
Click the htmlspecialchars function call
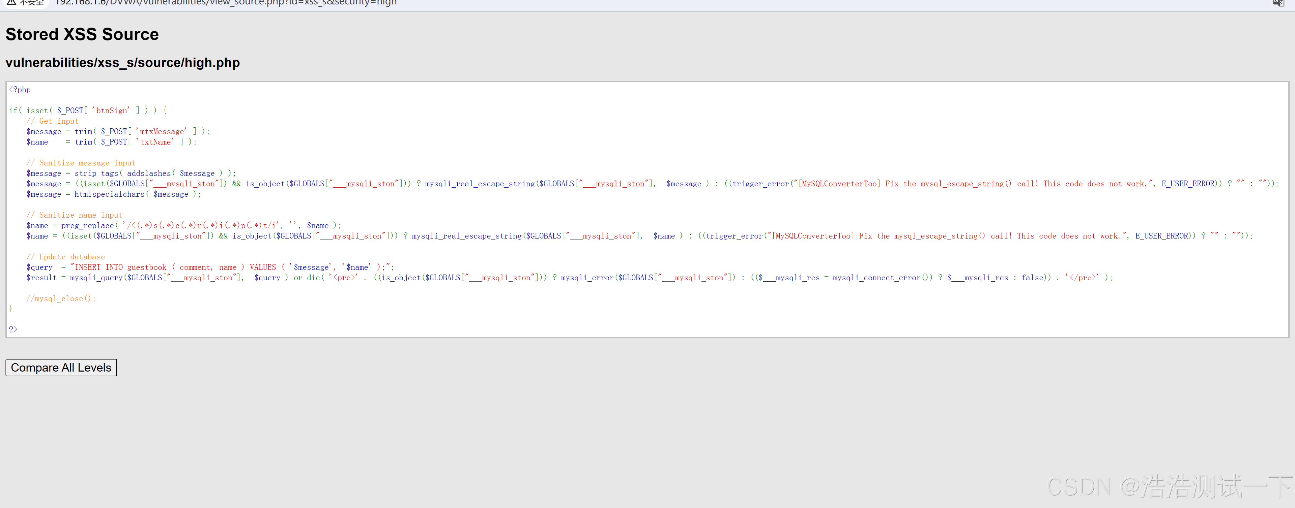(x=109, y=194)
